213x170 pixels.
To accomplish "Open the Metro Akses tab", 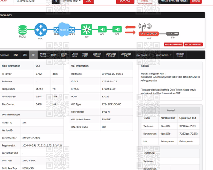I will (43, 55).
